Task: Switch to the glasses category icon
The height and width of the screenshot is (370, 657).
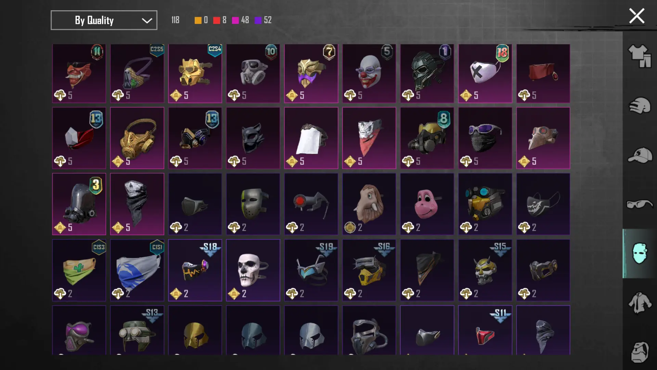Action: click(639, 205)
